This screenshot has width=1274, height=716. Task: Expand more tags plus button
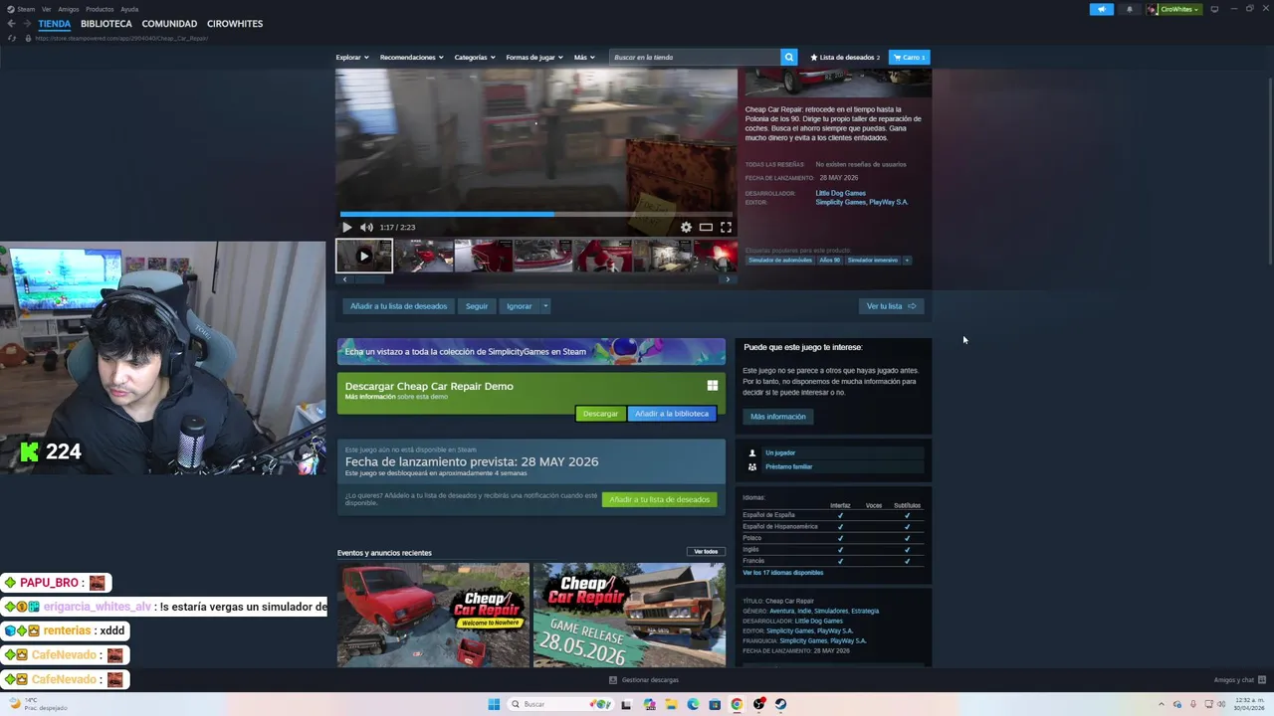tap(907, 261)
